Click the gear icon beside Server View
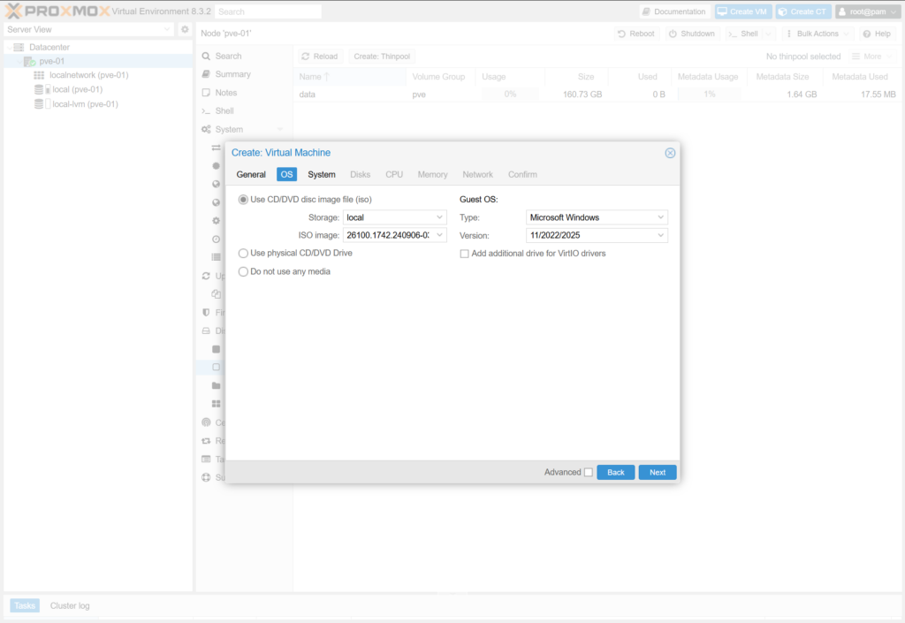 pos(185,29)
